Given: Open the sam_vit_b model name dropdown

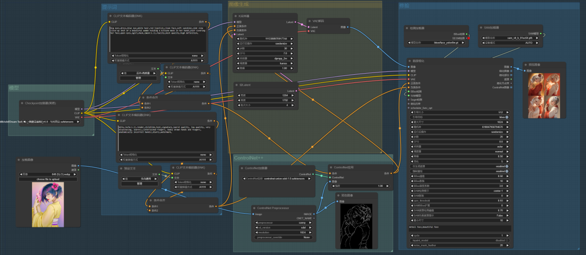Looking at the screenshot, I should point(511,38).
